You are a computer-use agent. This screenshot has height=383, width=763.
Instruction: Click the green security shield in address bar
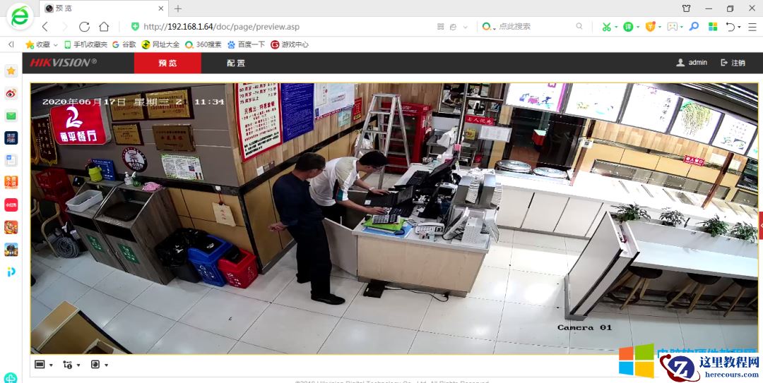click(x=135, y=27)
